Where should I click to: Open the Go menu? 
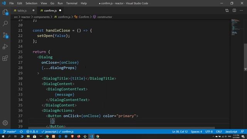[x=52, y=3]
